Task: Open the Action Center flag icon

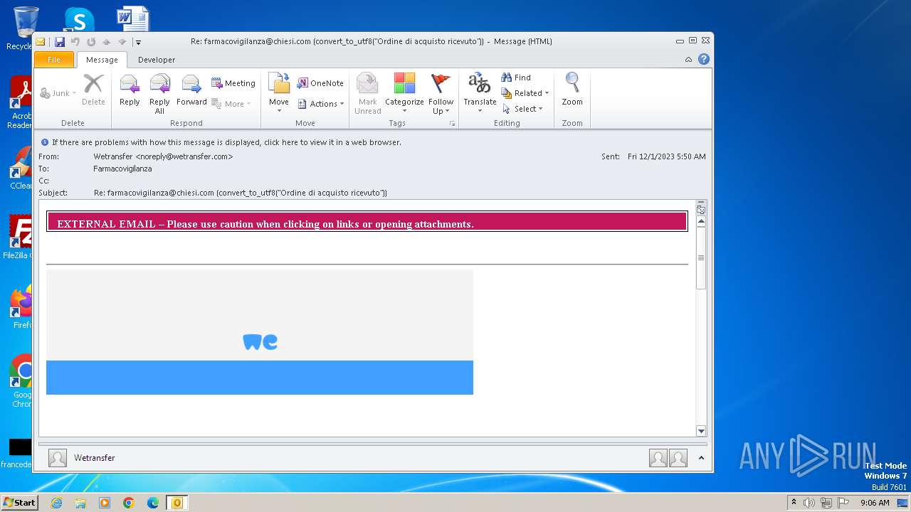Action: [x=843, y=503]
